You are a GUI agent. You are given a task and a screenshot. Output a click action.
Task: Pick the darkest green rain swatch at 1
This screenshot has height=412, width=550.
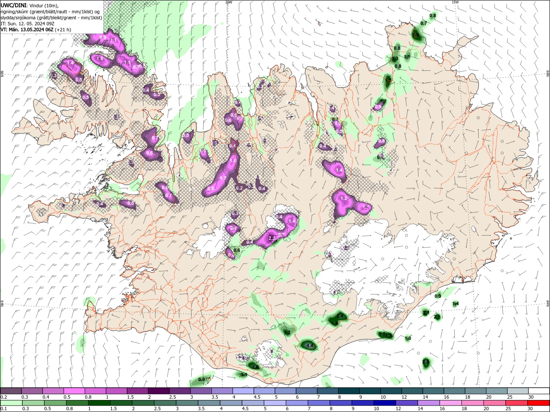99,403
